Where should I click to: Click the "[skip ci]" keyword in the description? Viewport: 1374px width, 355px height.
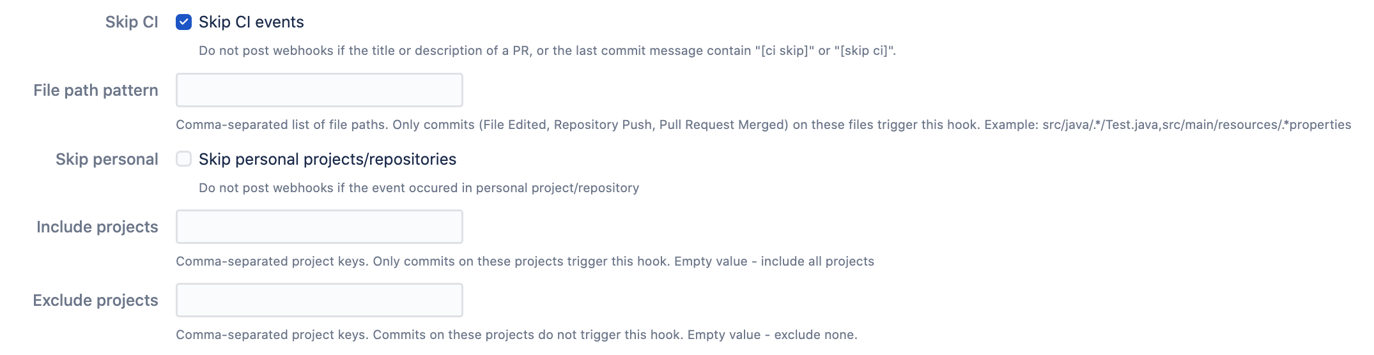[x=864, y=51]
